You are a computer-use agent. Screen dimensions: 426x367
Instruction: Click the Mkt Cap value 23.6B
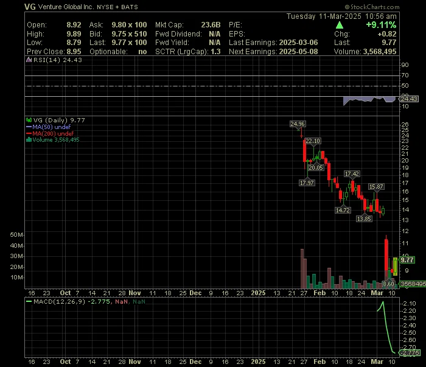point(211,25)
